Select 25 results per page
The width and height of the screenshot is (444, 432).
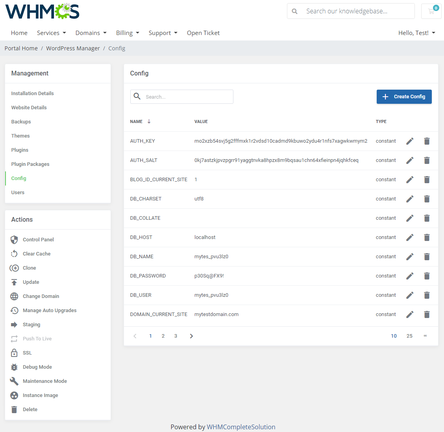point(409,336)
